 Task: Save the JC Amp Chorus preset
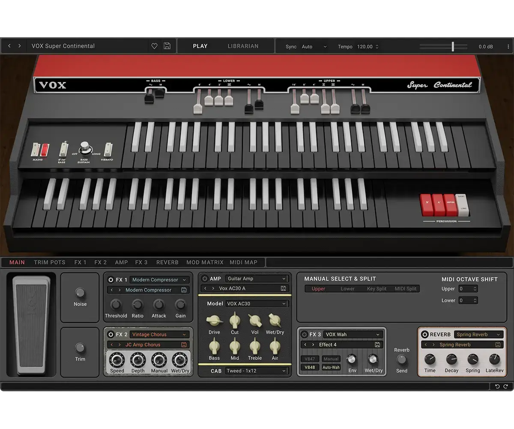[x=184, y=345]
